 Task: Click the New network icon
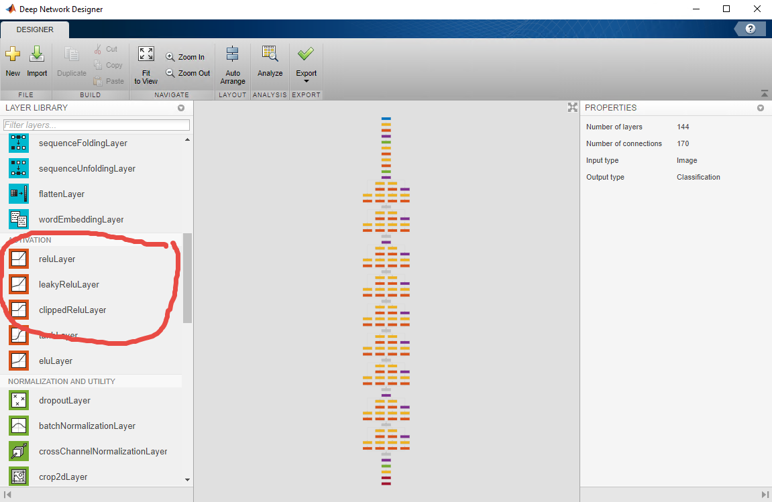pos(13,55)
